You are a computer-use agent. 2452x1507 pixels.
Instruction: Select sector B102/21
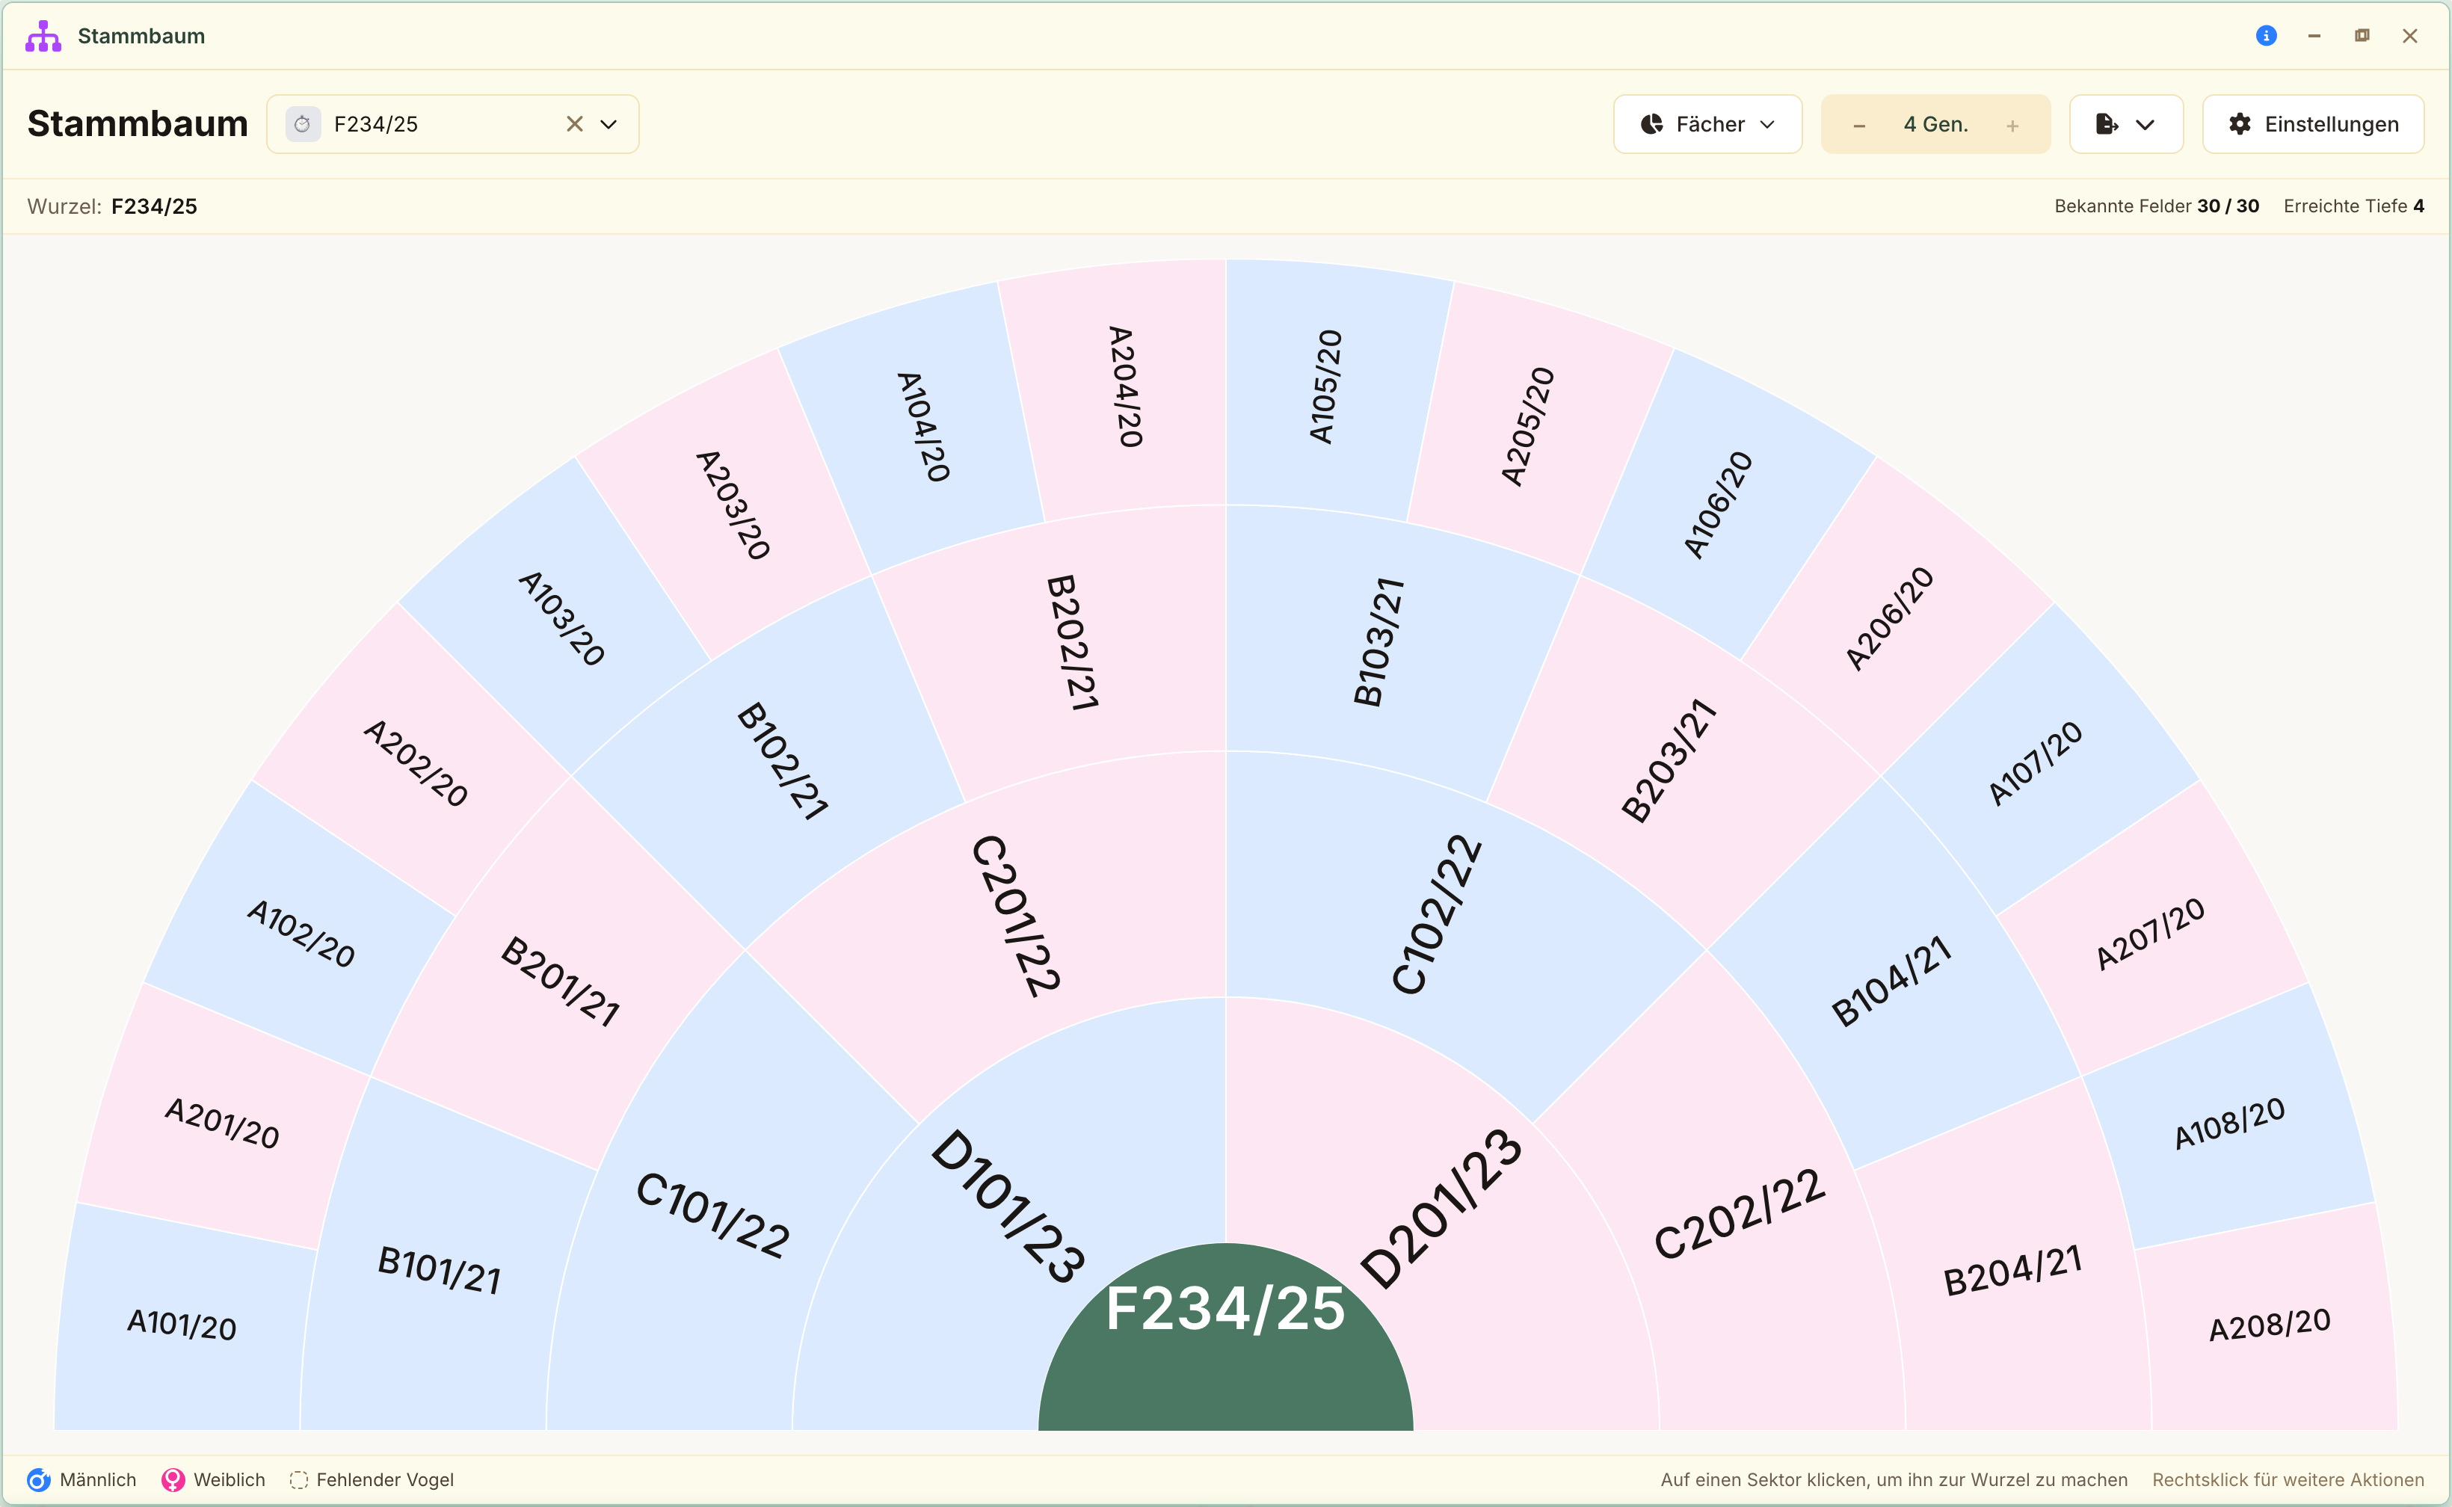pyautogui.click(x=781, y=760)
